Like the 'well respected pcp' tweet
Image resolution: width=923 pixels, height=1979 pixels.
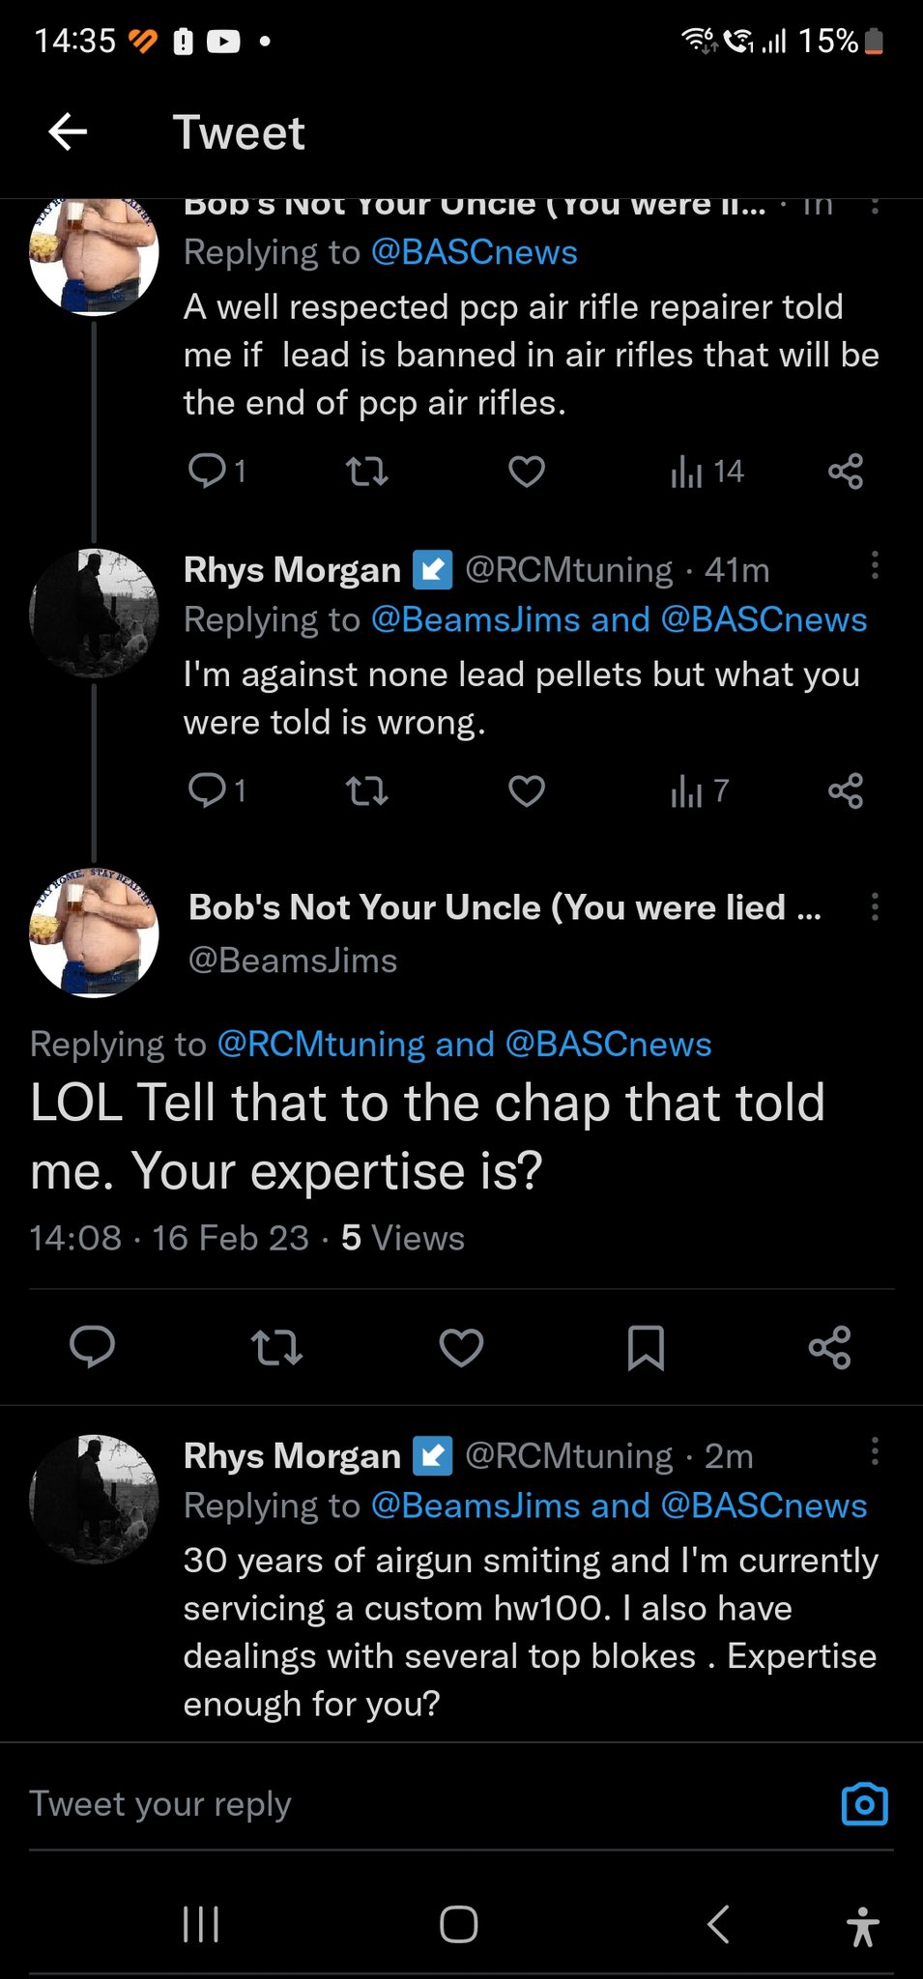click(527, 472)
